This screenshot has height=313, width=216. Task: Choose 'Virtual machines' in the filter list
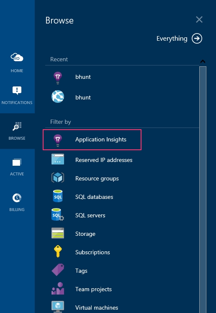(97, 308)
